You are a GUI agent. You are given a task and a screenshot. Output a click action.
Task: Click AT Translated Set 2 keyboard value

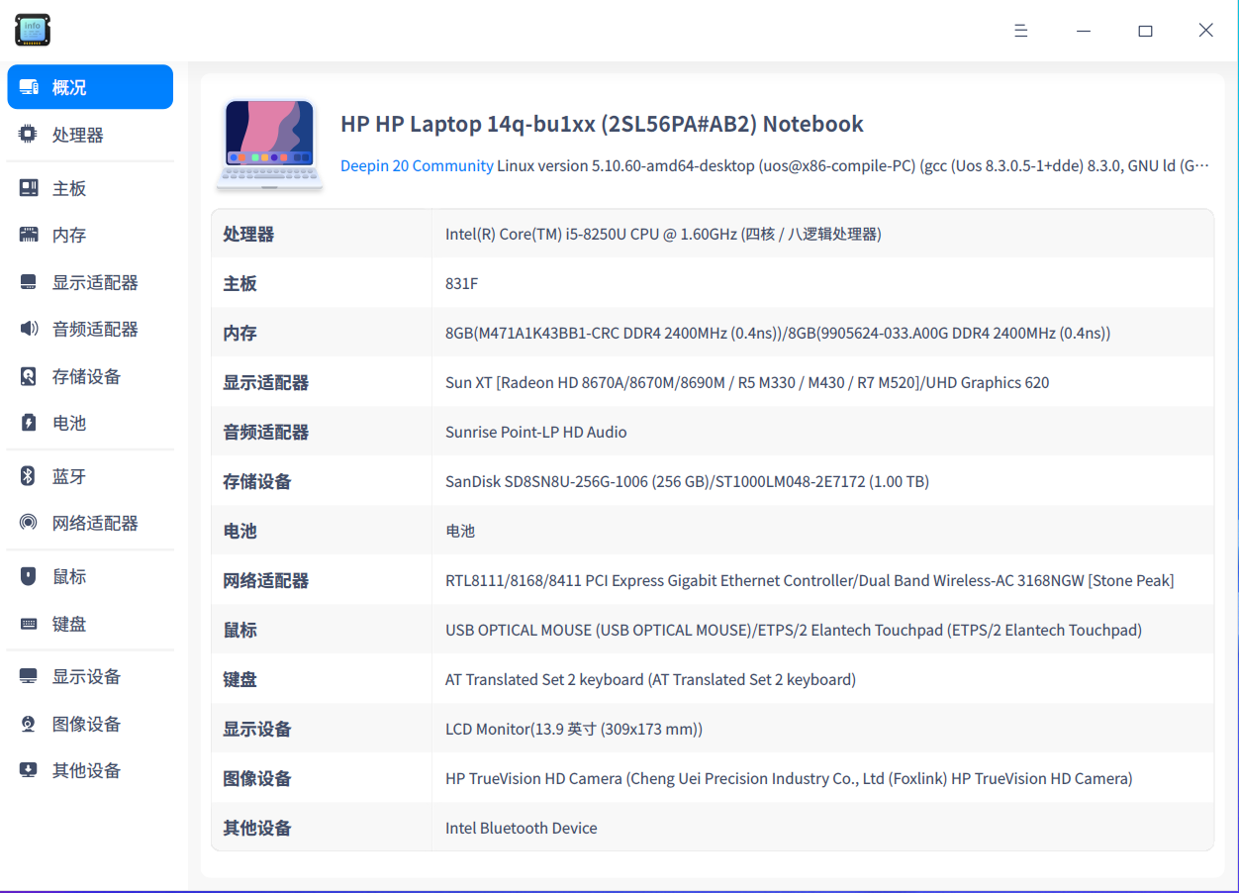coord(650,679)
